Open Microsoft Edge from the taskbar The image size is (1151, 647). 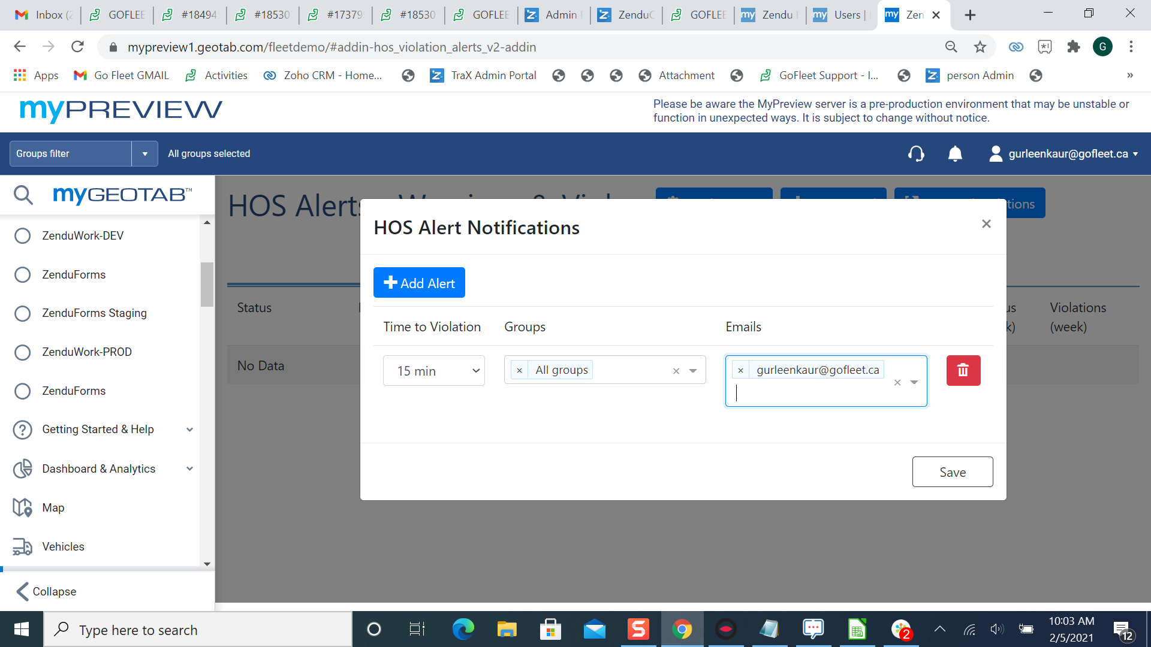tap(463, 629)
